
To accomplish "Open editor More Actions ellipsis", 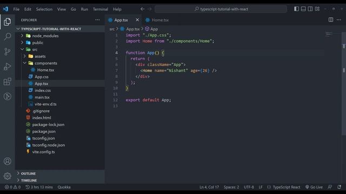I will (x=339, y=20).
